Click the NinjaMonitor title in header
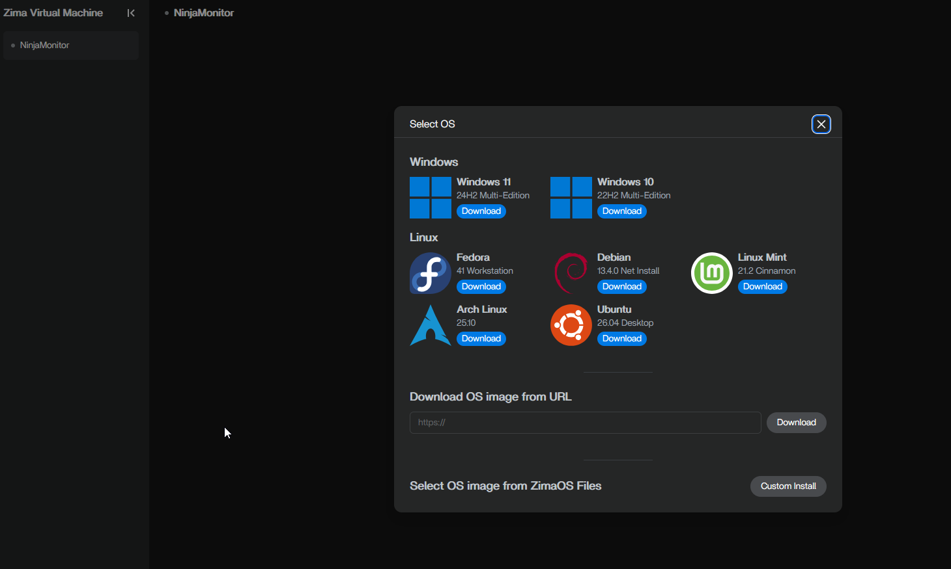 pyautogui.click(x=204, y=13)
